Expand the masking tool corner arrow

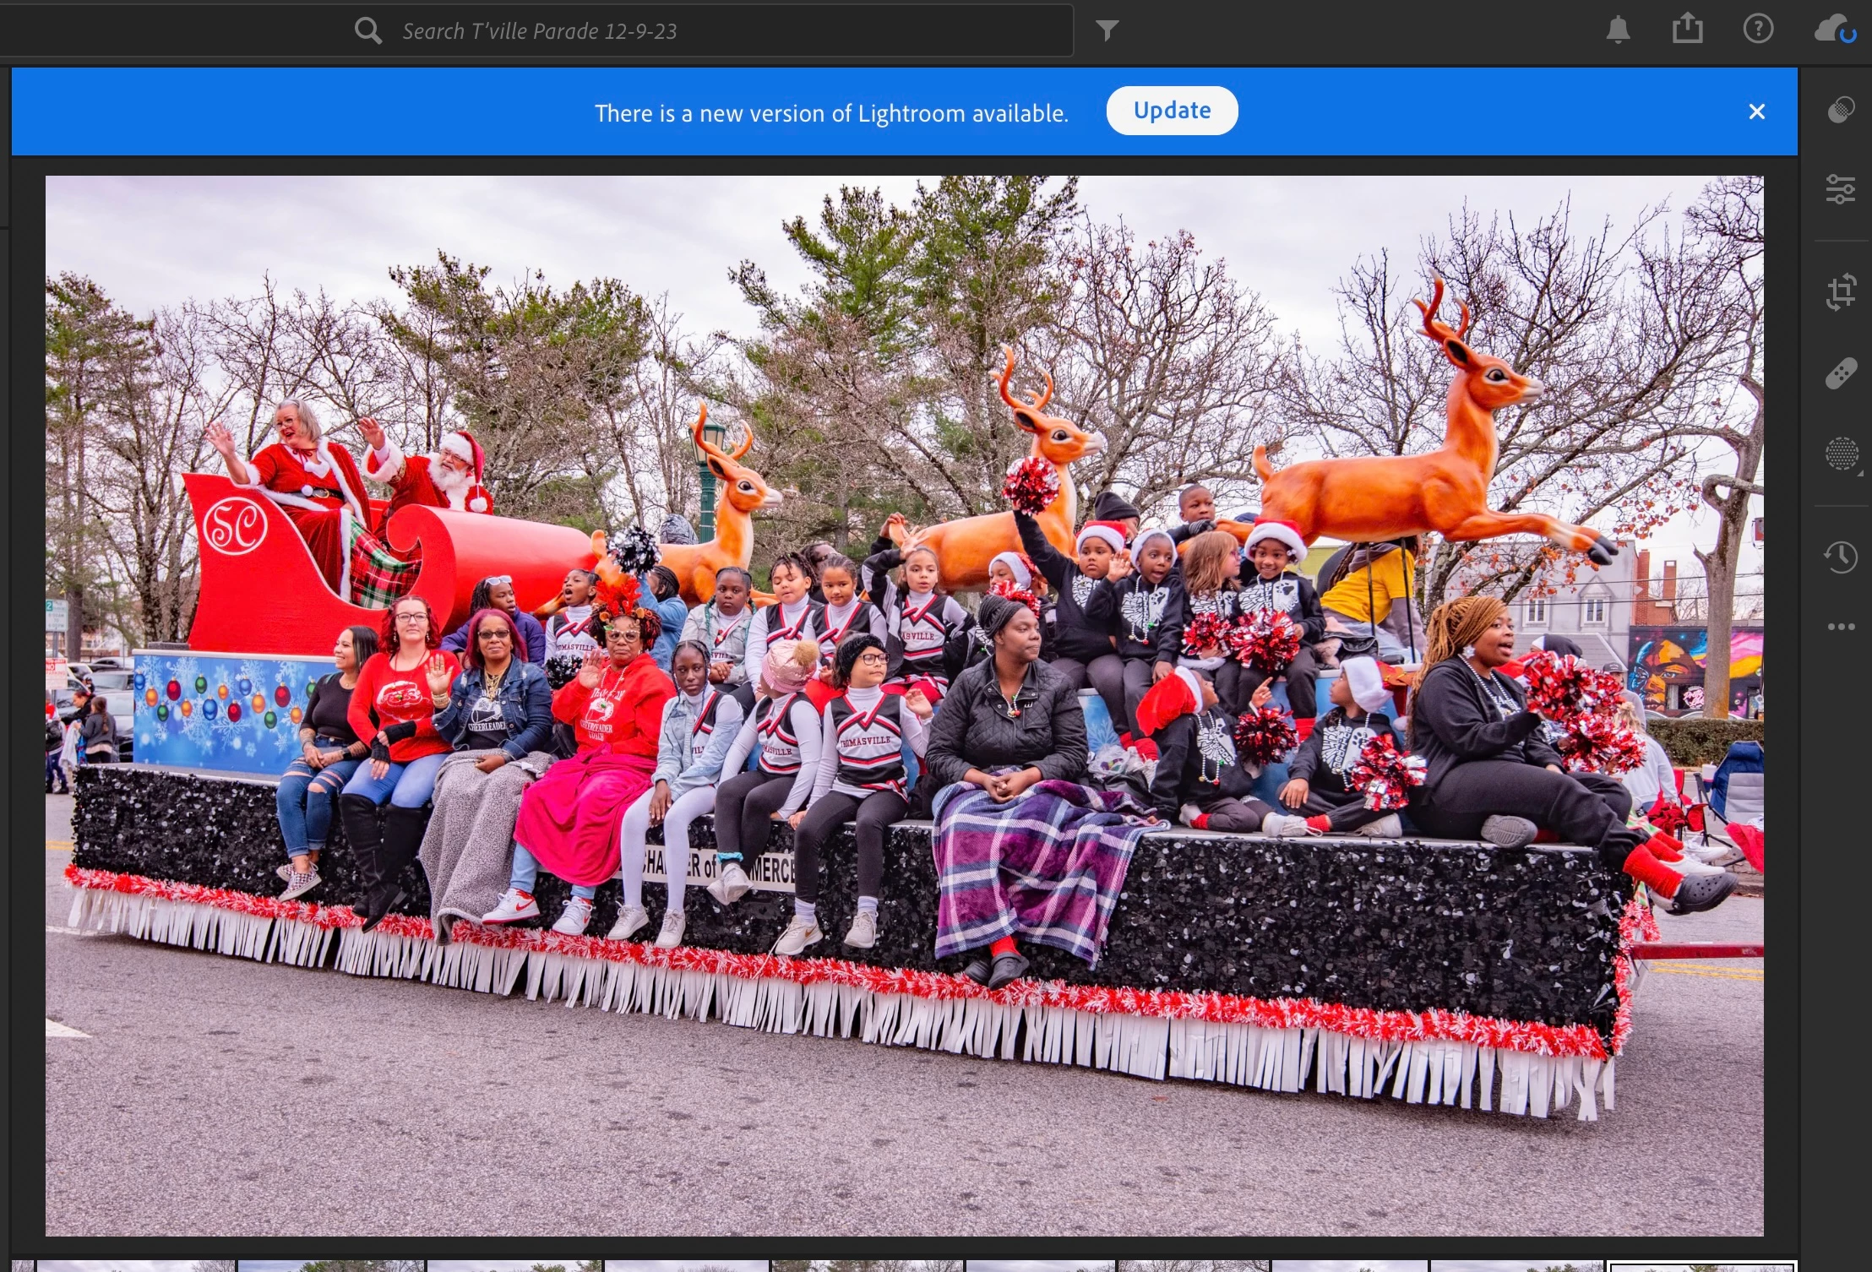[x=1860, y=473]
